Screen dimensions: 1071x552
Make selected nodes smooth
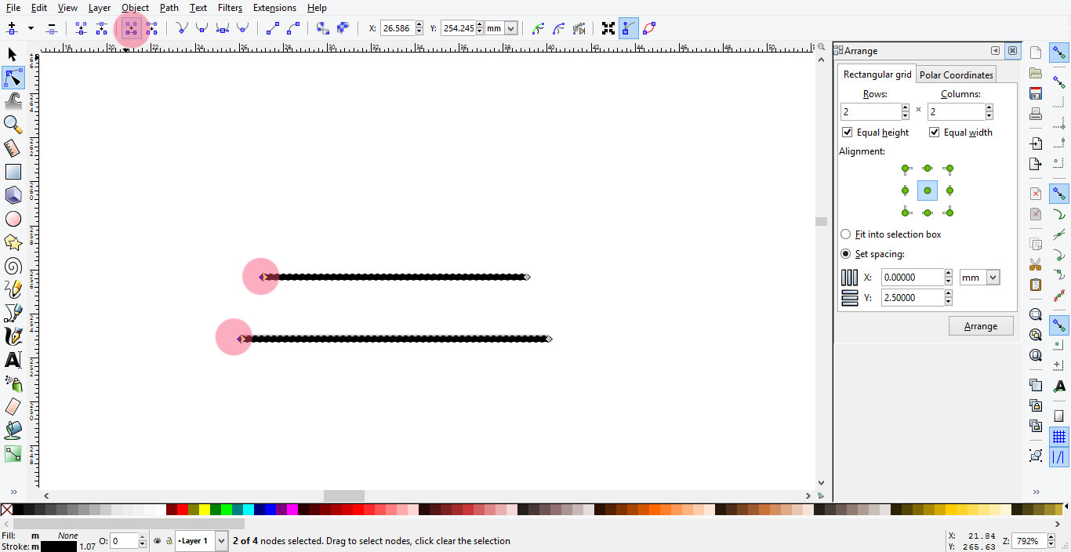202,28
